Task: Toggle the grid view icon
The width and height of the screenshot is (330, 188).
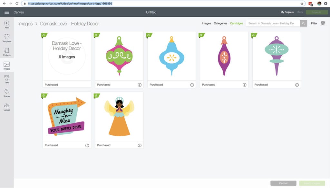Action: (323, 23)
